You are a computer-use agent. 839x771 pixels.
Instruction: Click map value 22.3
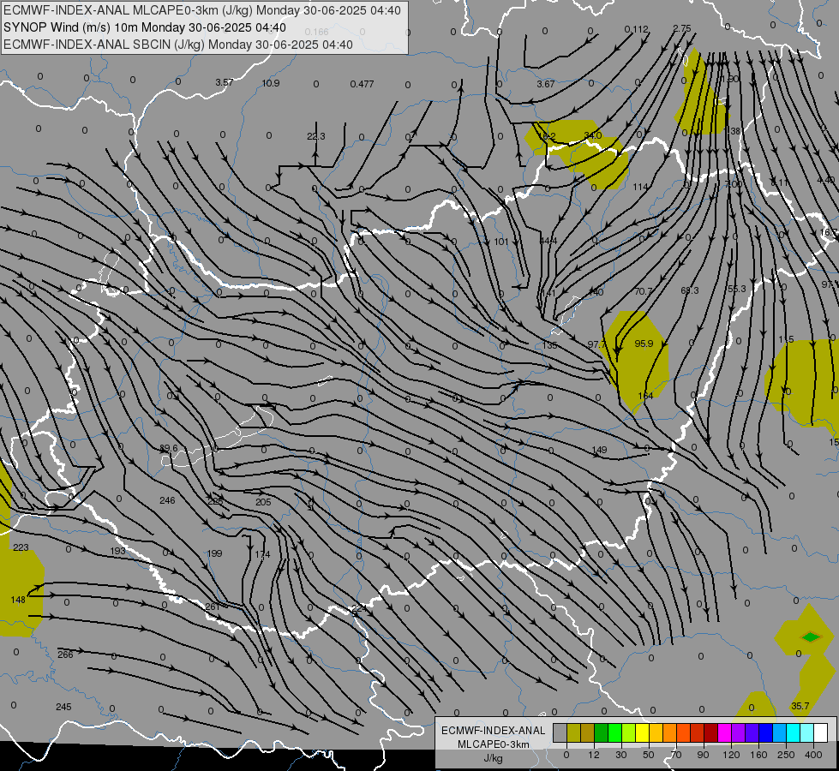tap(315, 136)
